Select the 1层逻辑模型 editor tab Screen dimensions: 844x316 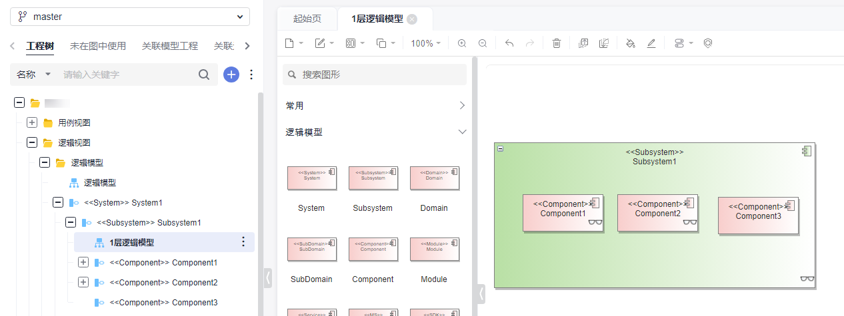[x=377, y=19]
